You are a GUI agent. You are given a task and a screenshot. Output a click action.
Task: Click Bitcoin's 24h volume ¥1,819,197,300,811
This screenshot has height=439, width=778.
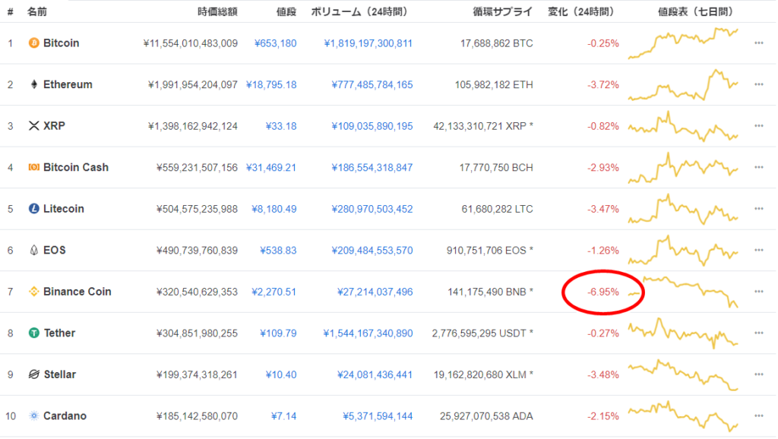[x=368, y=43]
